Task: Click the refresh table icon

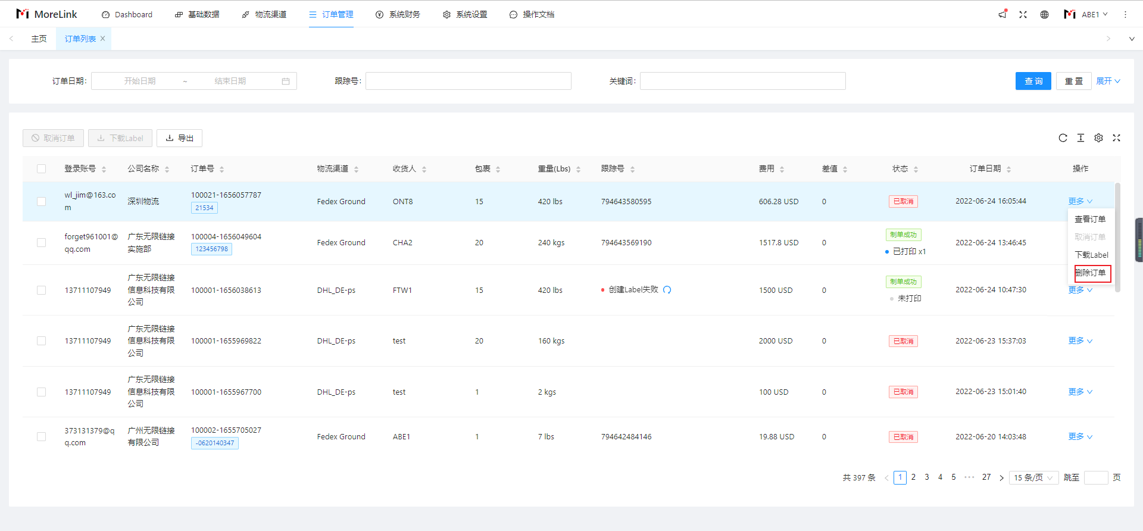Action: tap(1063, 138)
